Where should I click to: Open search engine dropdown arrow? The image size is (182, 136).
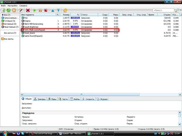181,10
